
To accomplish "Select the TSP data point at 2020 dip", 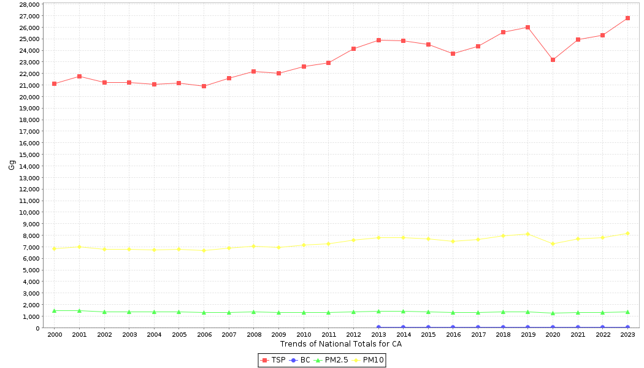I will pos(553,59).
